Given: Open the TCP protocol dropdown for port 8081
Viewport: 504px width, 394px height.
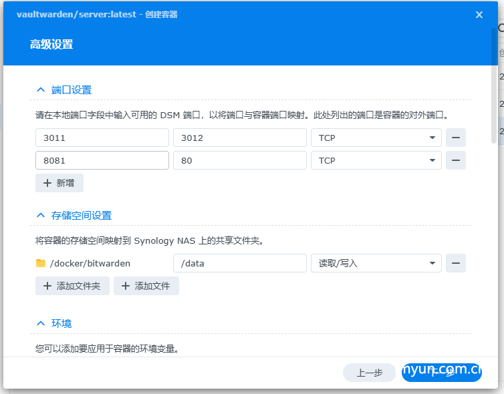Looking at the screenshot, I should tap(376, 160).
